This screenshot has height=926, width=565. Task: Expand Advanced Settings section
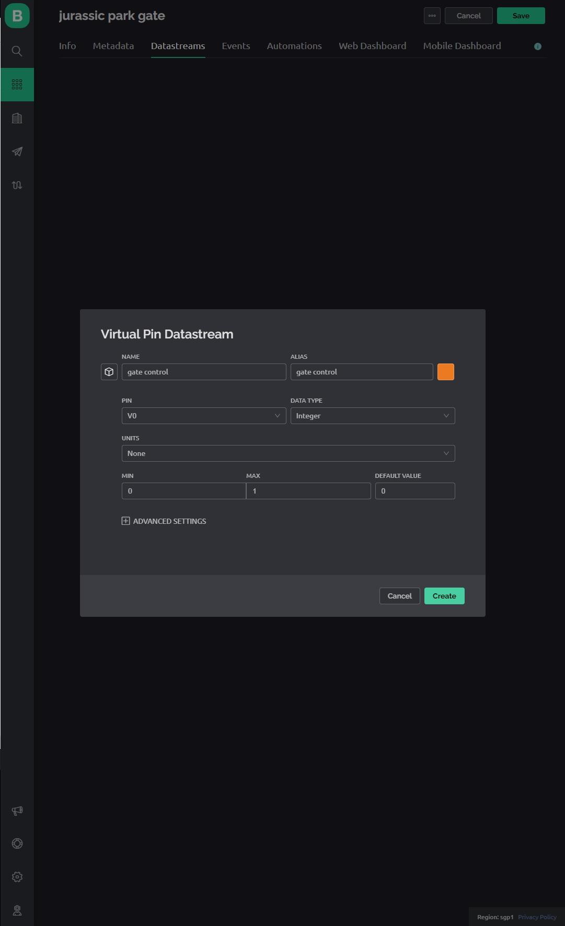click(164, 521)
